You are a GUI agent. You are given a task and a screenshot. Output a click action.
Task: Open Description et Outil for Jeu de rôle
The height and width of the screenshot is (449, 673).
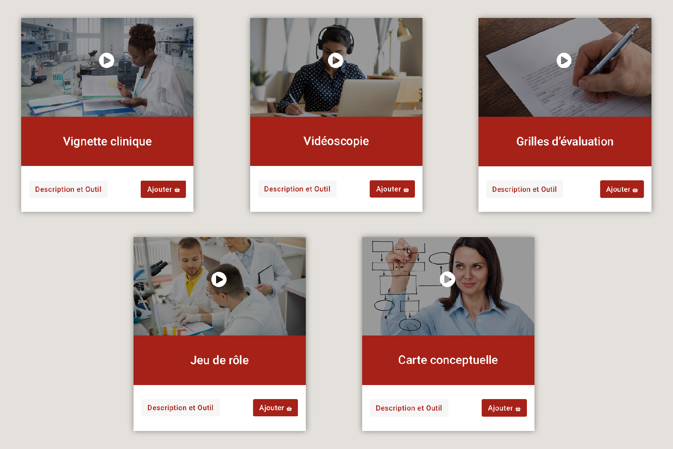pyautogui.click(x=181, y=408)
